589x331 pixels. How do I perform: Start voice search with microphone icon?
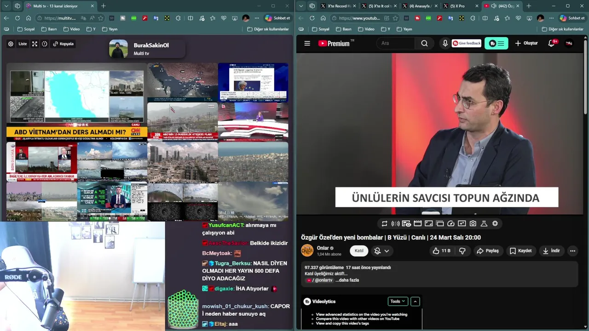445,43
